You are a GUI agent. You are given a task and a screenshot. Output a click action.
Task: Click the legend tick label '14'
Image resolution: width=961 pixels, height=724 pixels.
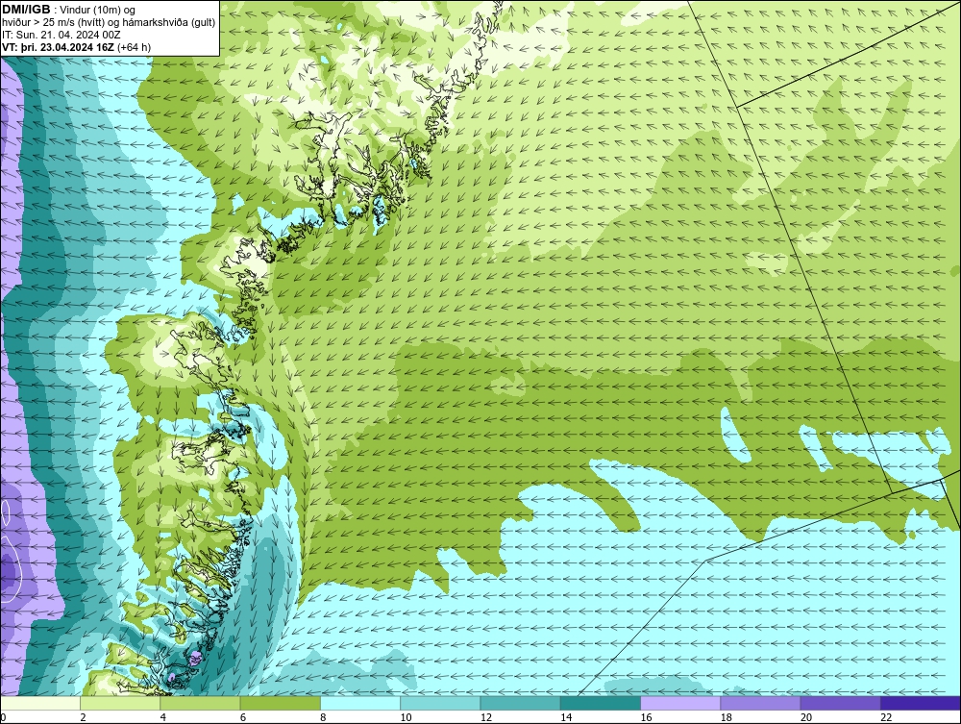tap(566, 717)
